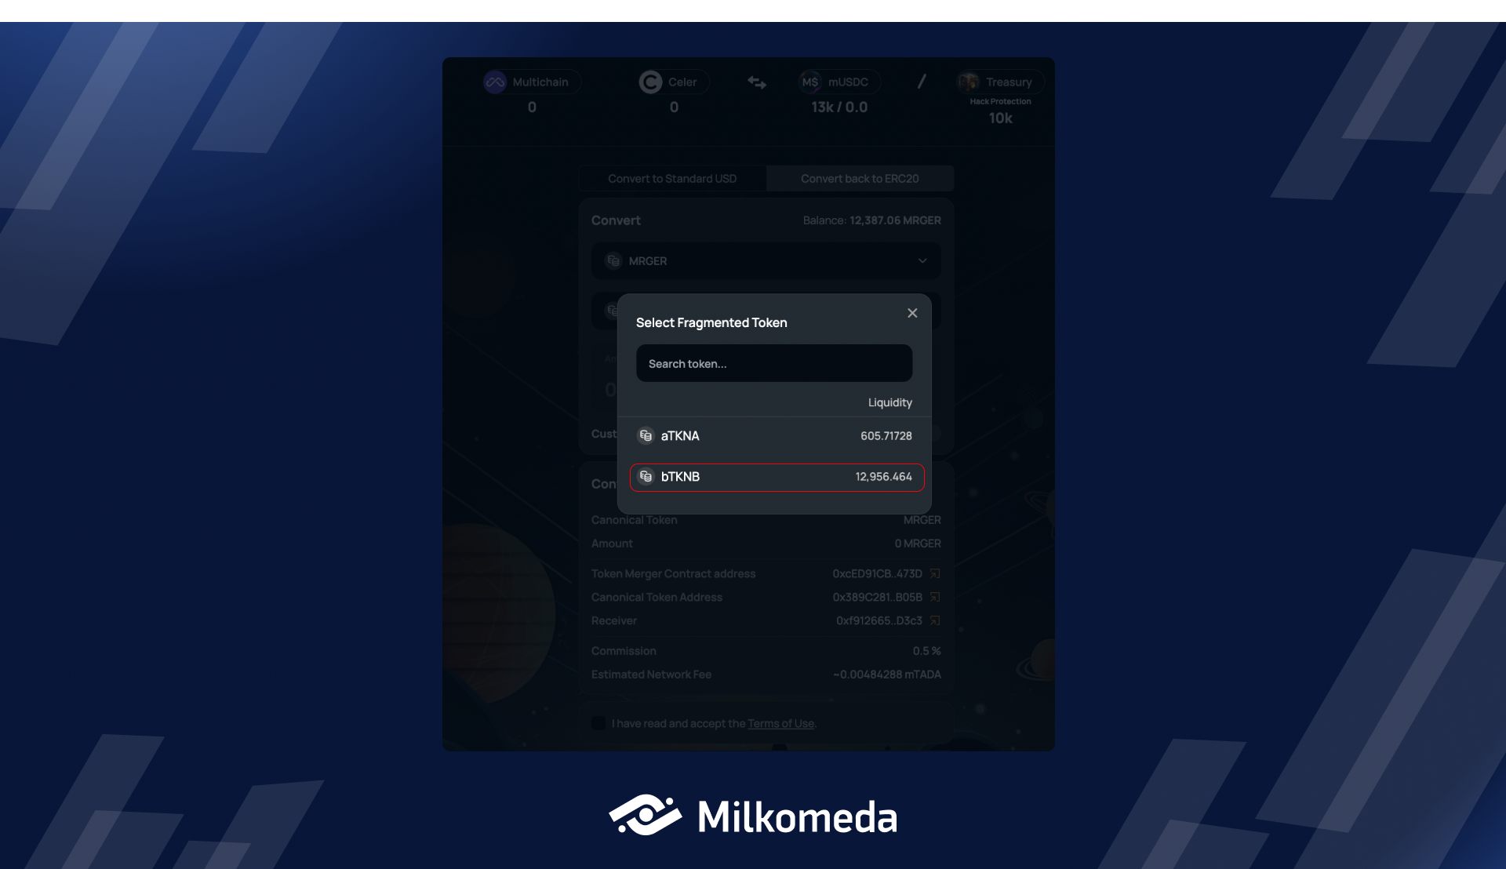Click the Treasury Hack Protection icon
The height and width of the screenshot is (869, 1506).
coord(968,82)
